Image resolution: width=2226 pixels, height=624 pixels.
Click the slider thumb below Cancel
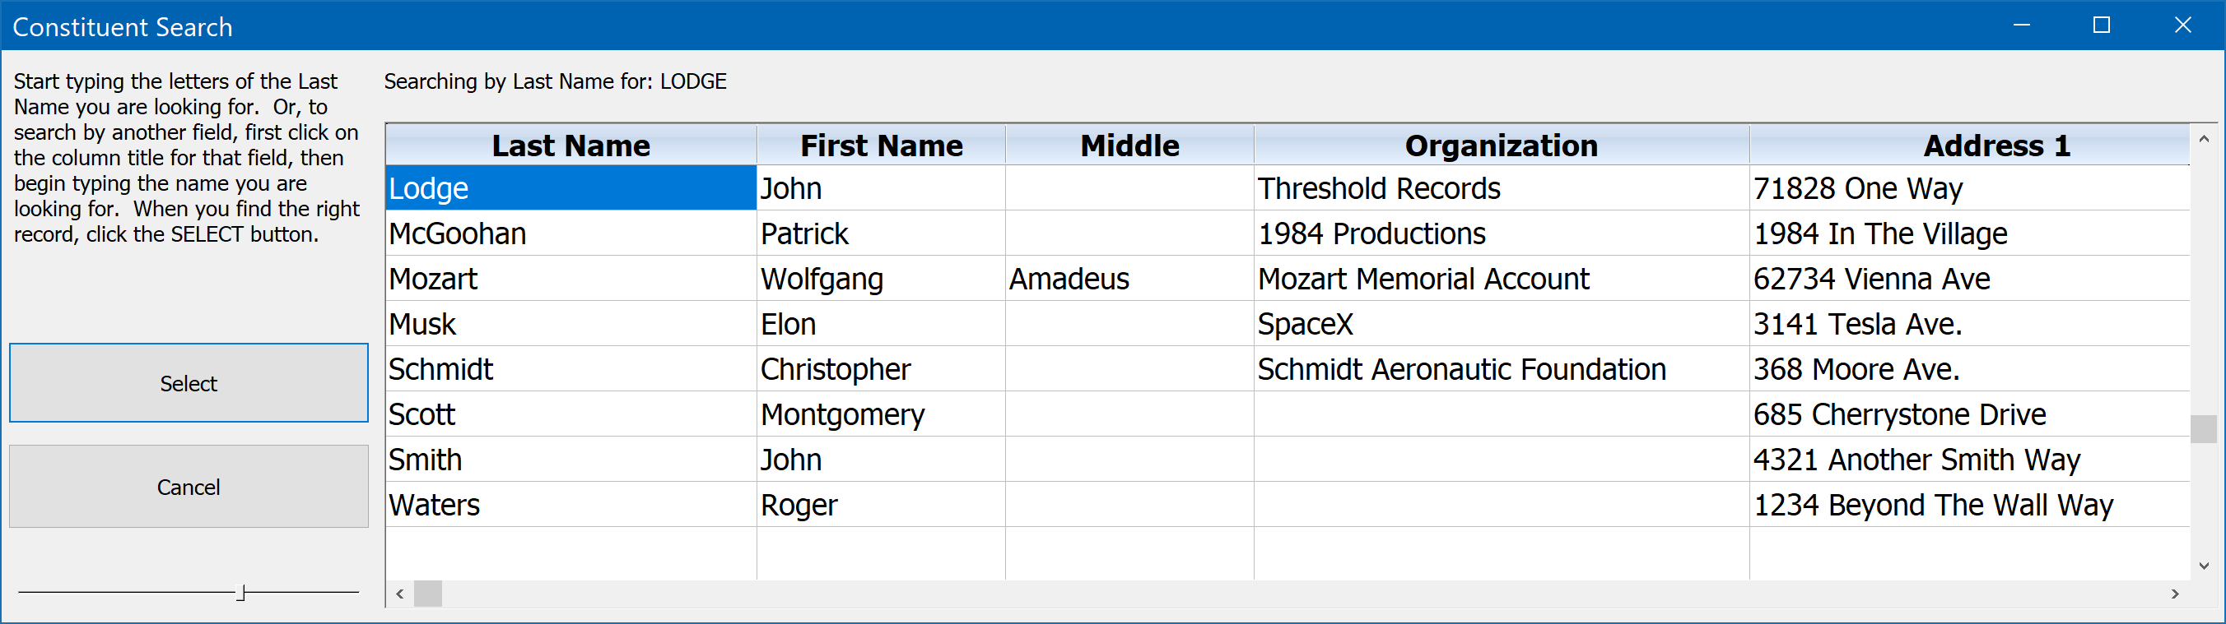tap(242, 592)
